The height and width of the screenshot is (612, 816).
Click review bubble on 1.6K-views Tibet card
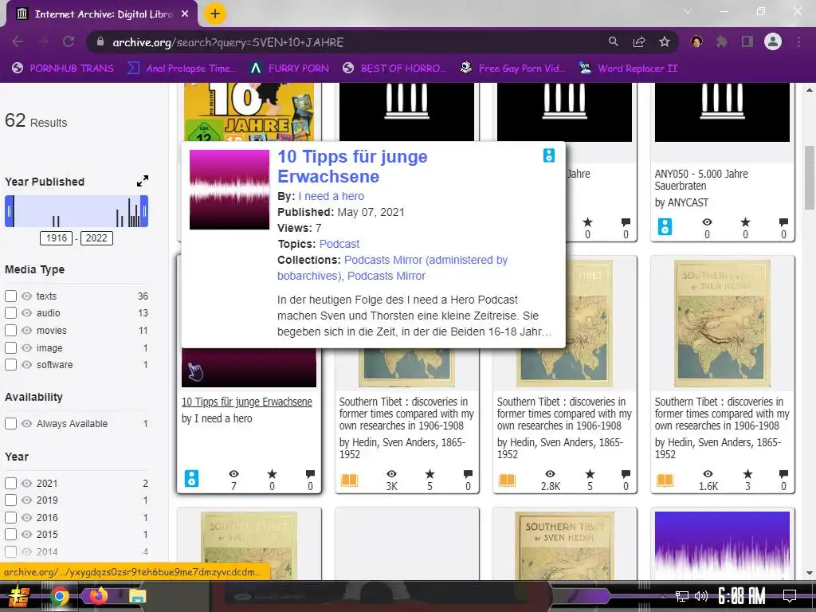click(x=783, y=474)
